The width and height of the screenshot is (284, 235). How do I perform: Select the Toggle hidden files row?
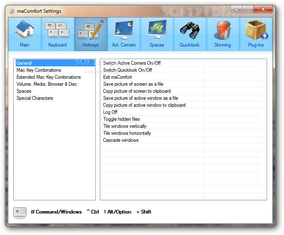pyautogui.click(x=183, y=119)
